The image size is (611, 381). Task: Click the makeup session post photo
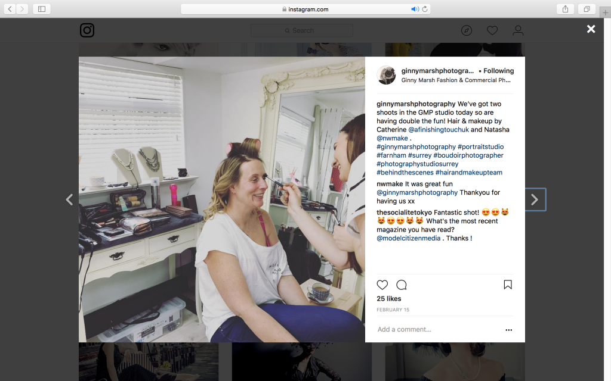click(x=222, y=199)
